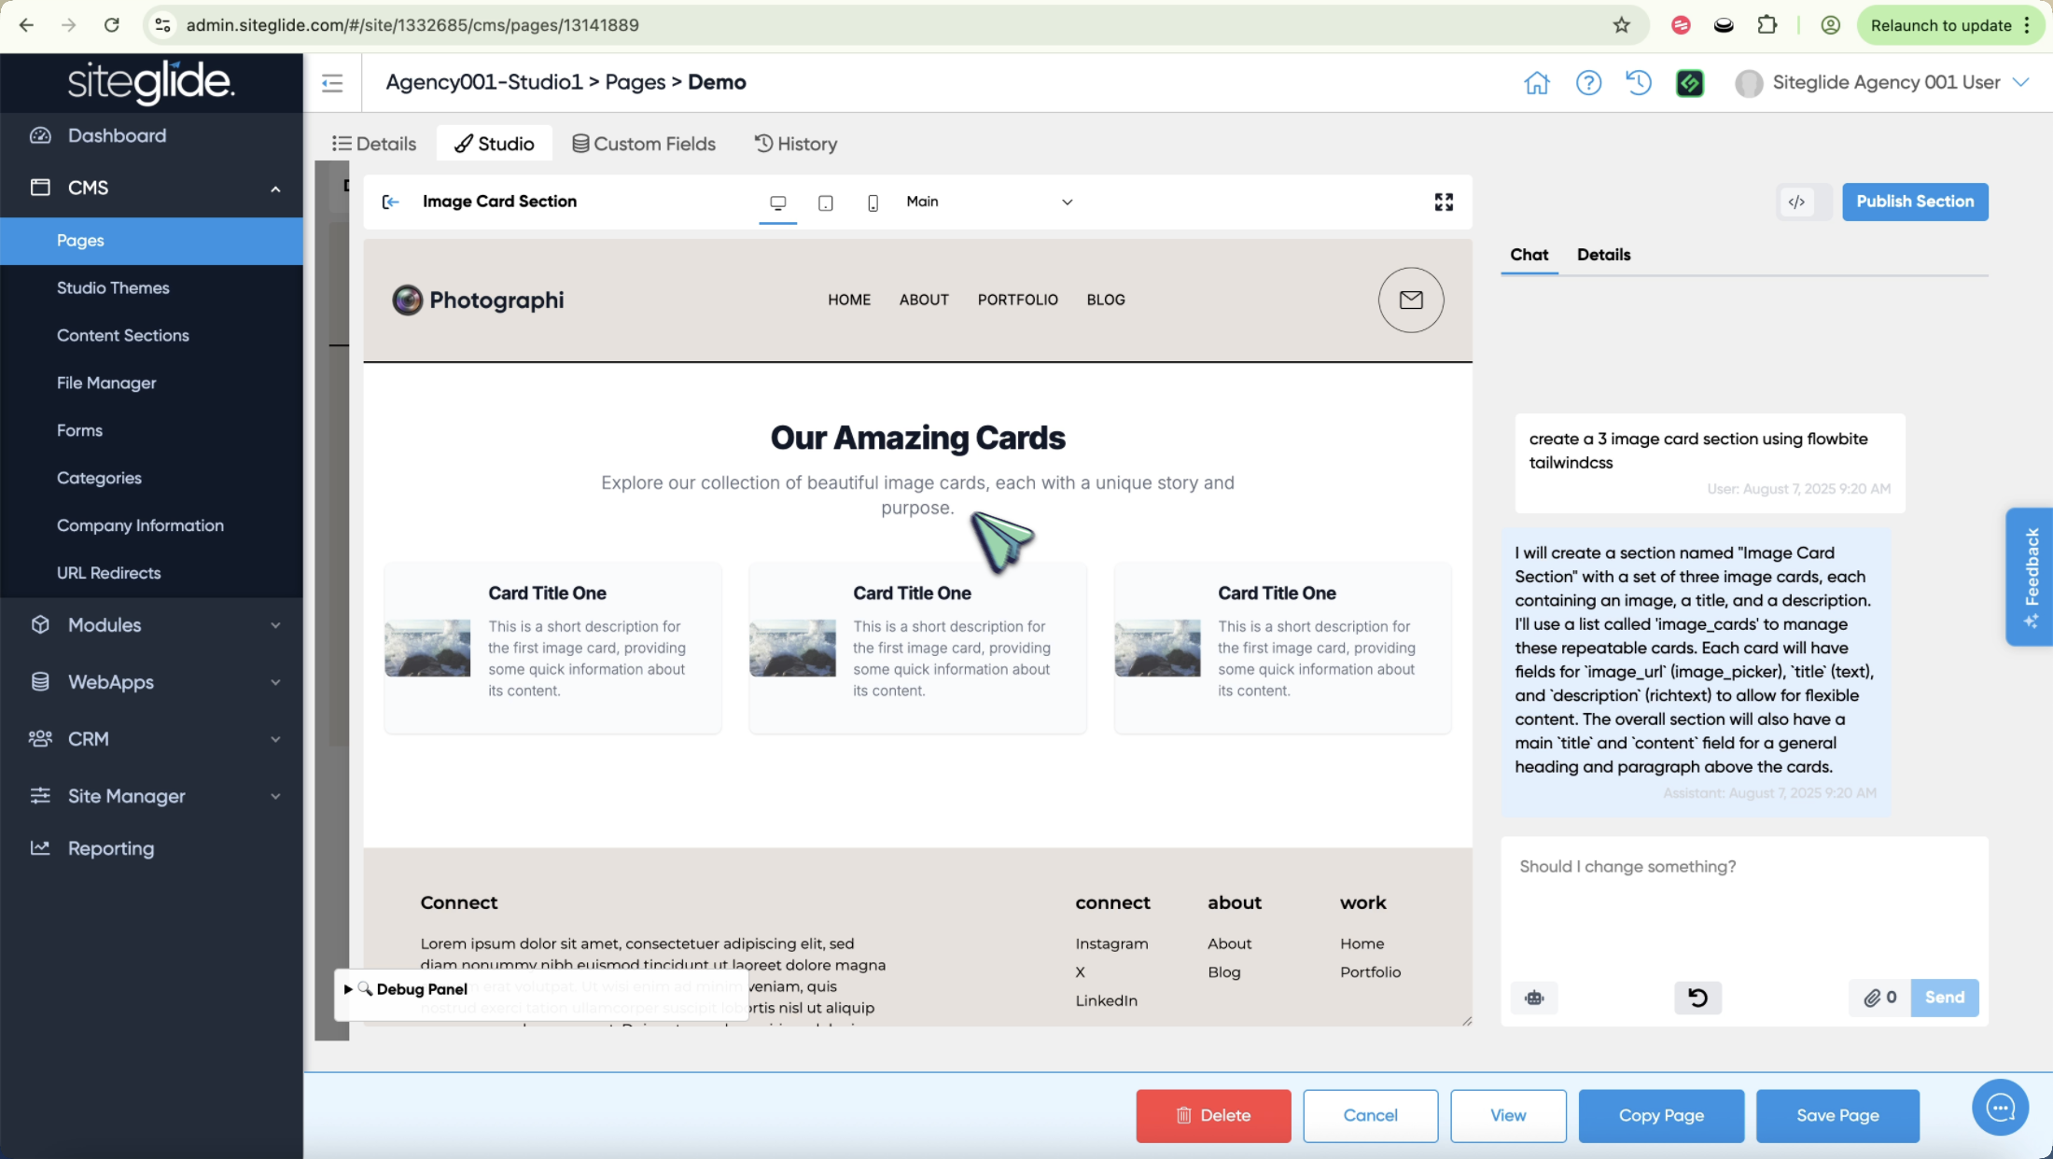Expand the Debug Panel triangle
2053x1159 pixels.
pos(348,989)
